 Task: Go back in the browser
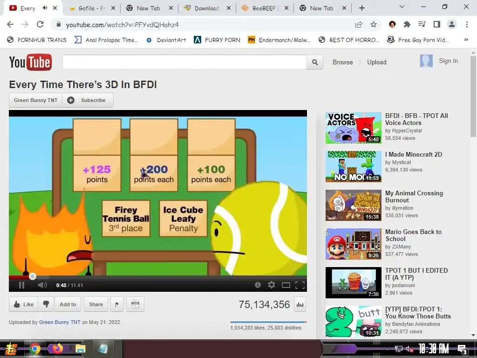pyautogui.click(x=10, y=24)
